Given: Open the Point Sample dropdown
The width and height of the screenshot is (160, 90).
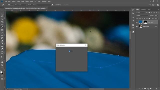Looking at the screenshot, I should (20, 5).
